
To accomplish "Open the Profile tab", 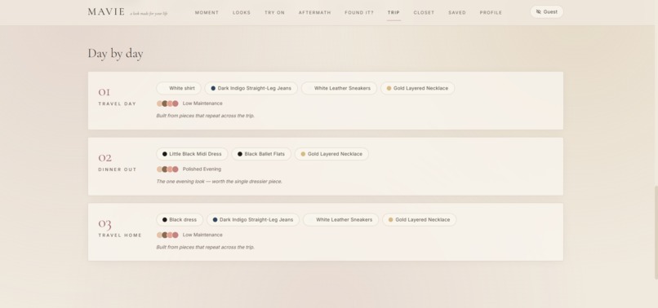I will coord(491,12).
